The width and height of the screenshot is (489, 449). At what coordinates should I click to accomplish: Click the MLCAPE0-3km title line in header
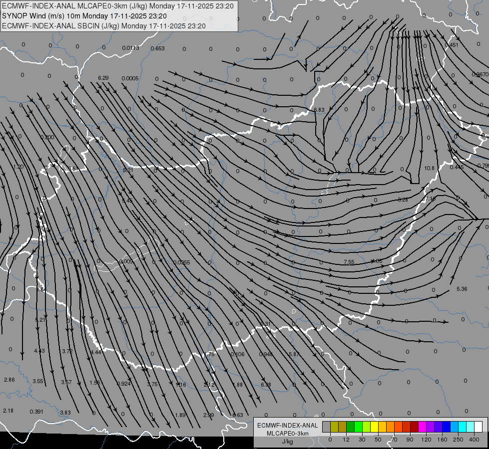[x=117, y=6]
